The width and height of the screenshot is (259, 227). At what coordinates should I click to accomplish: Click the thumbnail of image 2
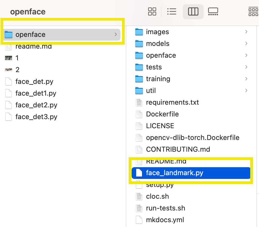(8, 69)
